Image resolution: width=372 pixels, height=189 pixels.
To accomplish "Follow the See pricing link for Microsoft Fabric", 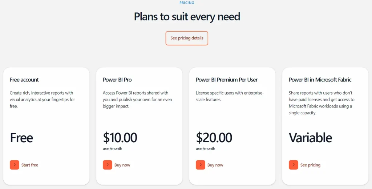I will coord(310,165).
